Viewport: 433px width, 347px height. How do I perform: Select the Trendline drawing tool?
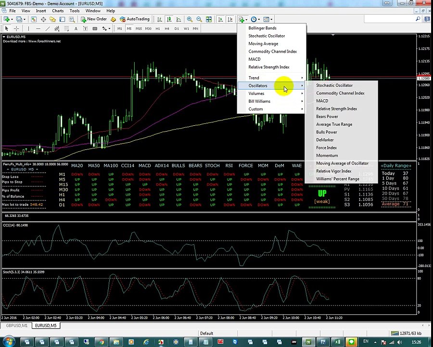[48, 28]
